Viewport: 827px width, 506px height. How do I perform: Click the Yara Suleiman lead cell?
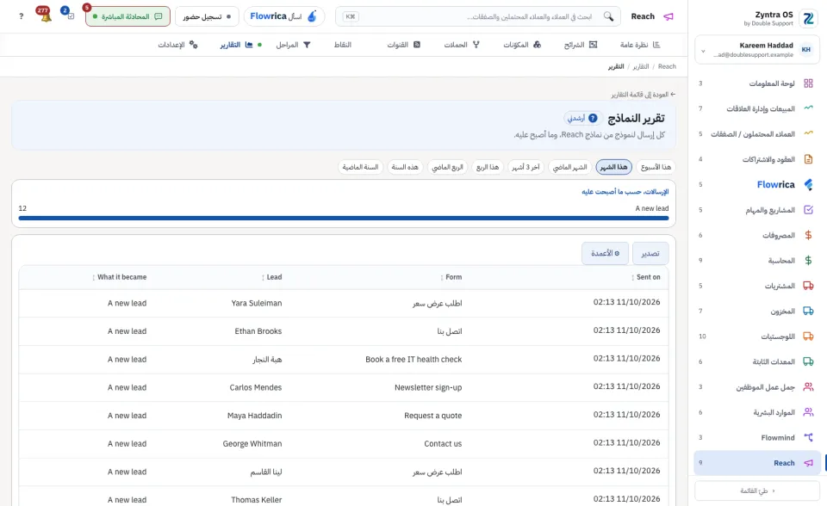tap(257, 303)
